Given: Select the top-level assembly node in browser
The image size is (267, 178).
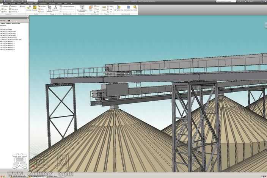Looking at the screenshot, I should 10,24.
